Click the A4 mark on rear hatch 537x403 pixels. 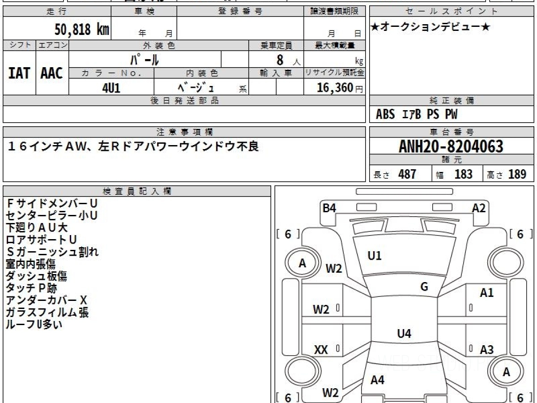(377, 380)
